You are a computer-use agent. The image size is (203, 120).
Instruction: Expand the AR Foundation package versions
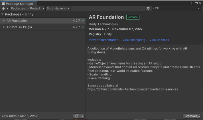4,21
